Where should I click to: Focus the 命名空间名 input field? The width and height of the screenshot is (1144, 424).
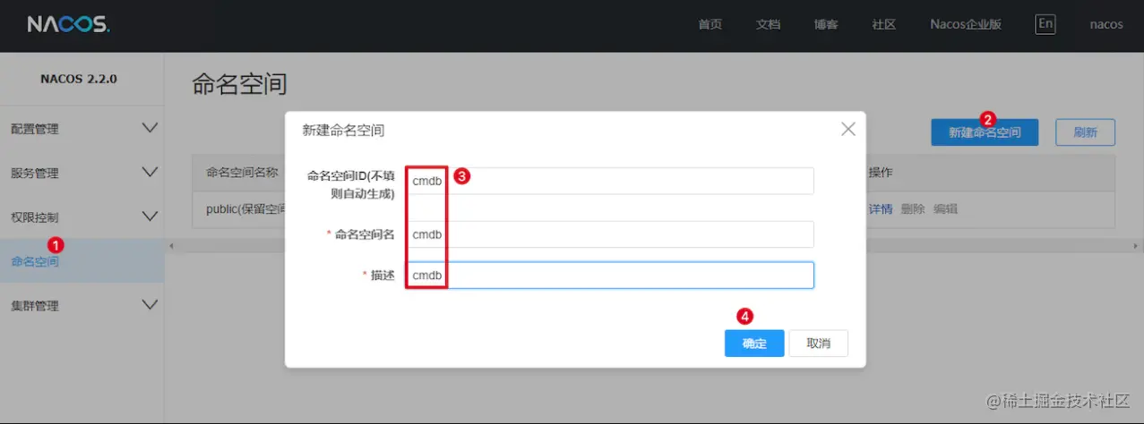click(x=609, y=234)
